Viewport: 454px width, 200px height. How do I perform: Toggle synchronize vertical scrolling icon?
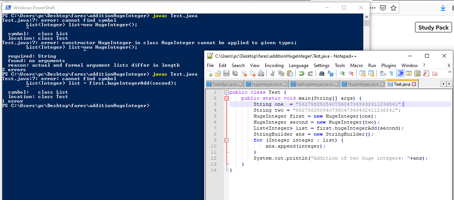pyautogui.click(x=362, y=73)
